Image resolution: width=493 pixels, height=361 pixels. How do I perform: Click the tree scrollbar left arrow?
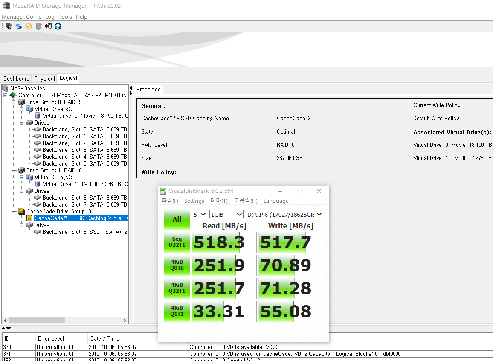[x=5, y=320]
